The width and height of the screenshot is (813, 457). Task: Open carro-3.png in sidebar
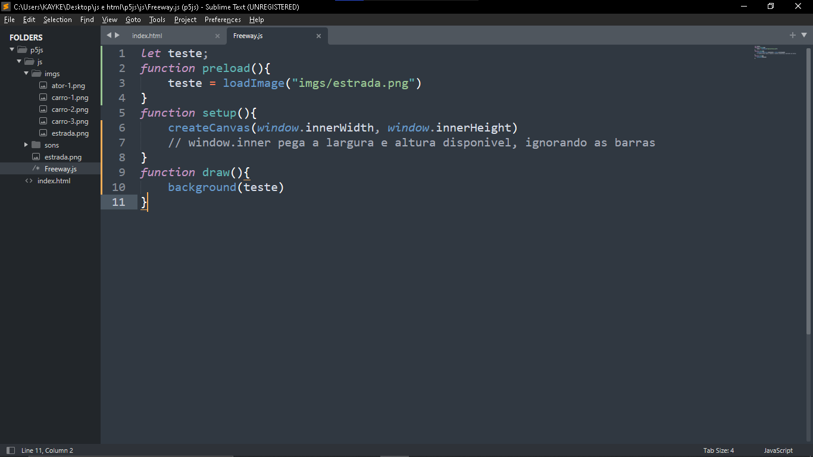coord(70,121)
